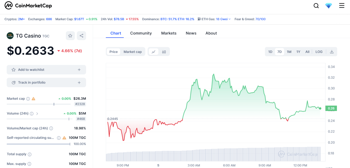Image resolution: width=350 pixels, height=168 pixels.
Task: Set chart range to 1D
Action: [270, 52]
